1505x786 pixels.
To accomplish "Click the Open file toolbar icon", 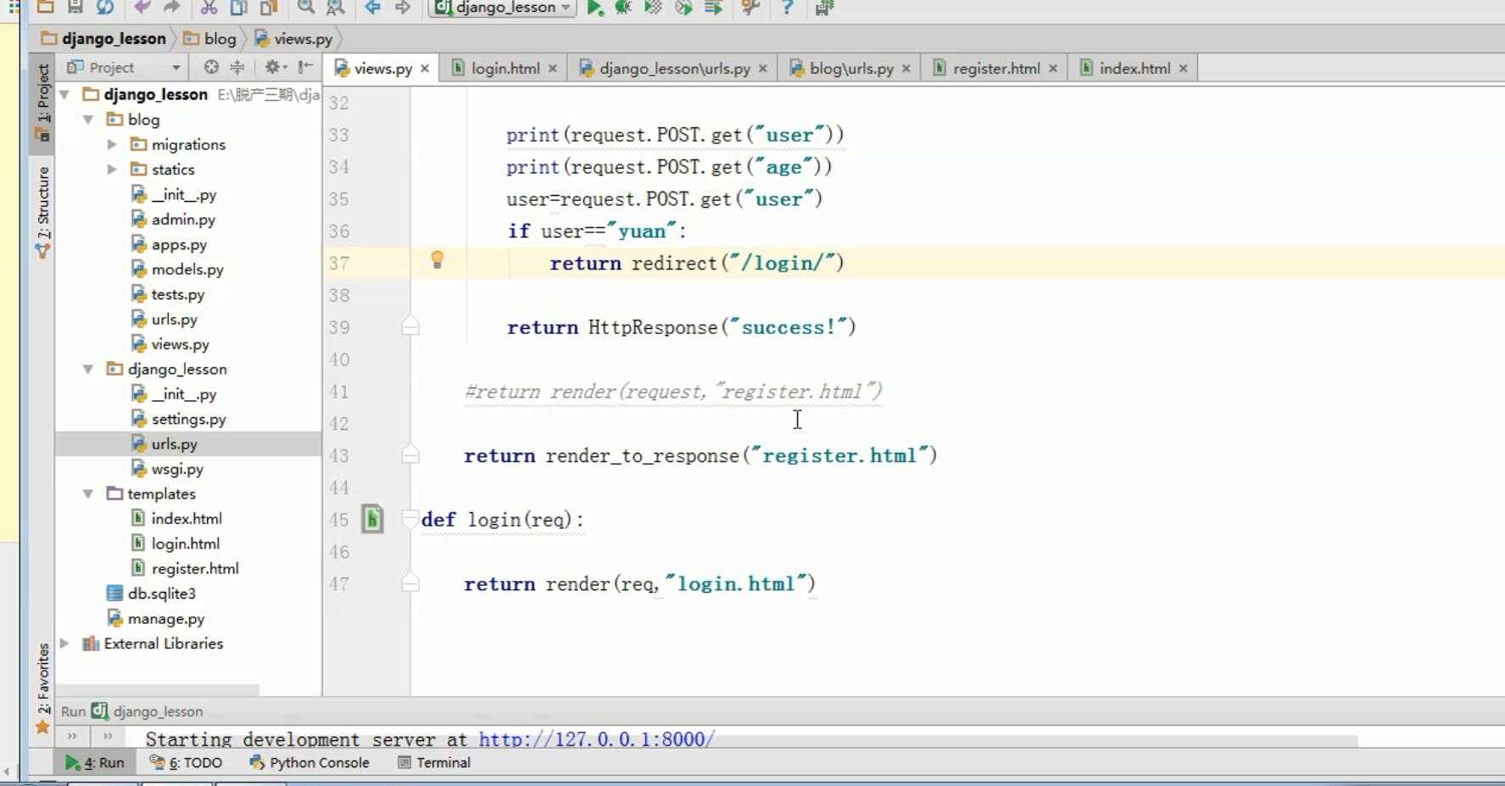I will (46, 8).
